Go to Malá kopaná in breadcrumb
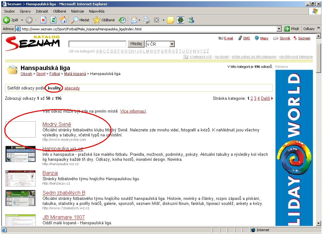This screenshot has width=323, height=234. [75, 74]
